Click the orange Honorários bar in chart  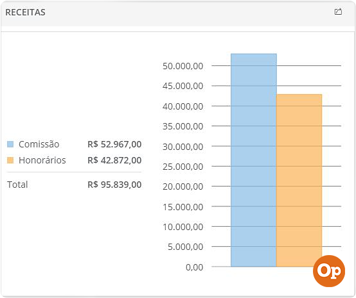pos(299,181)
